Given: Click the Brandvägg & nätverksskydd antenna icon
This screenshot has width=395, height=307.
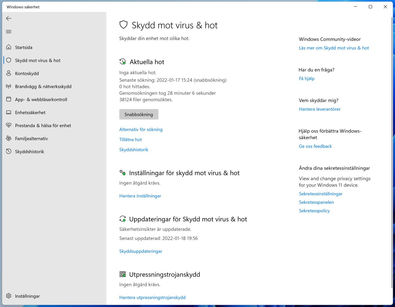Looking at the screenshot, I should click(9, 86).
